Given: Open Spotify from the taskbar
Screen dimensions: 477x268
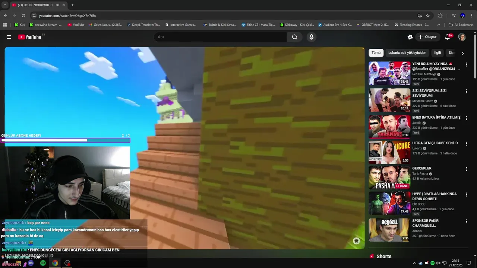Looking at the screenshot, I should 43,263.
